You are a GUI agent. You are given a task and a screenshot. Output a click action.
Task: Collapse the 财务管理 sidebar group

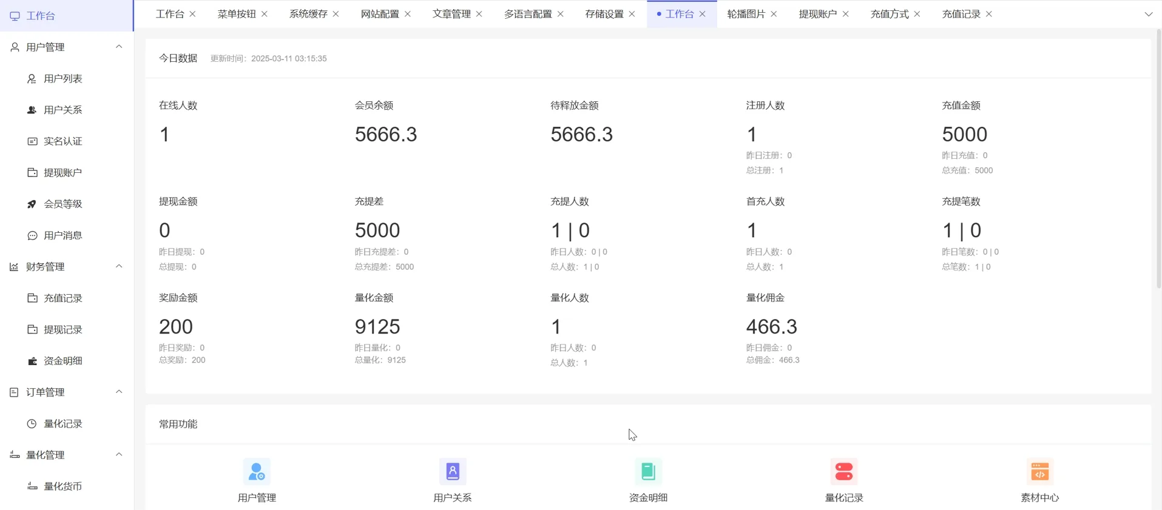[x=119, y=266]
